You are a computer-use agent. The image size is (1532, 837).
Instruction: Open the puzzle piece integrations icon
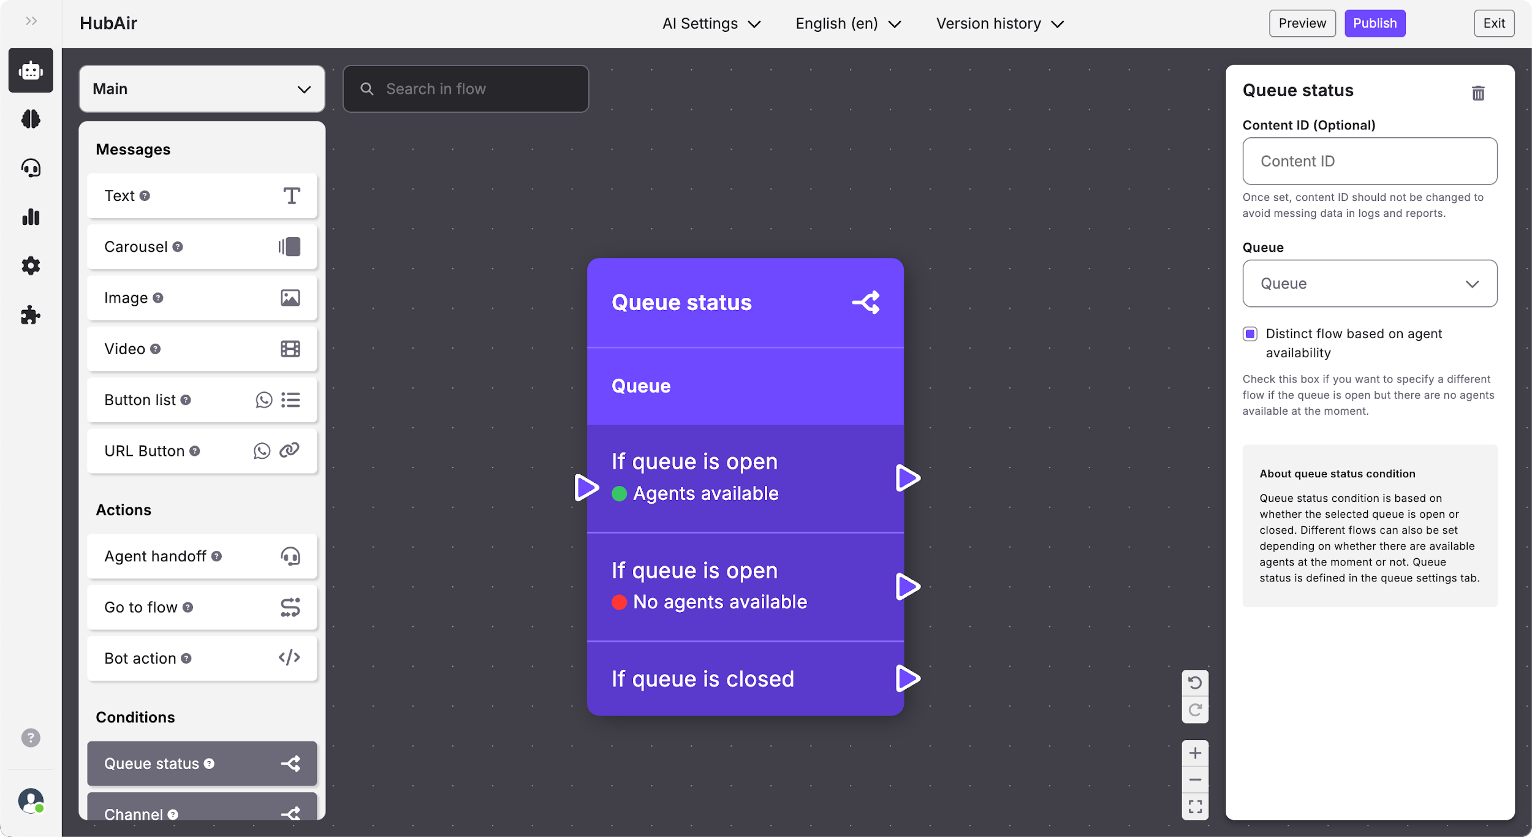(31, 315)
